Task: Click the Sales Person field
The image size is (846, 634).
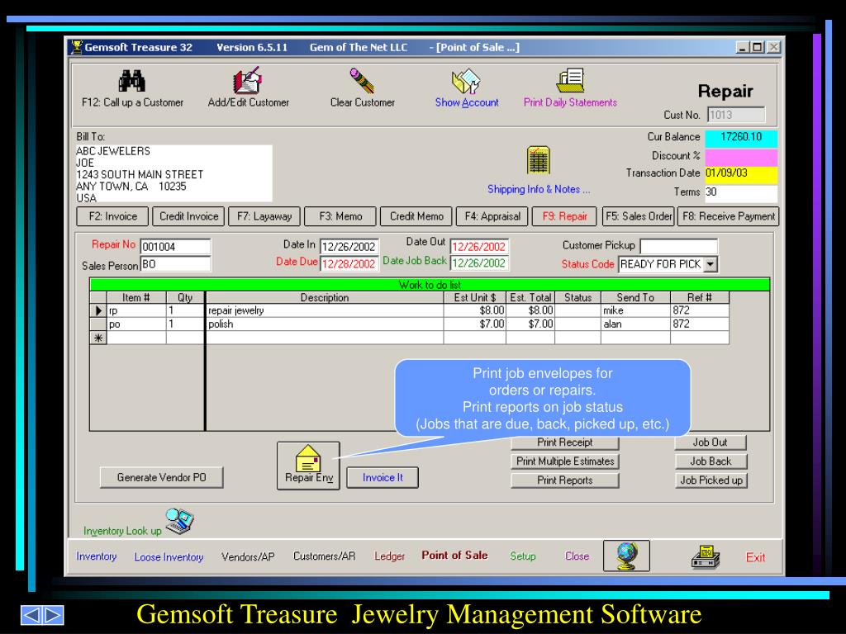Action: pyautogui.click(x=175, y=263)
